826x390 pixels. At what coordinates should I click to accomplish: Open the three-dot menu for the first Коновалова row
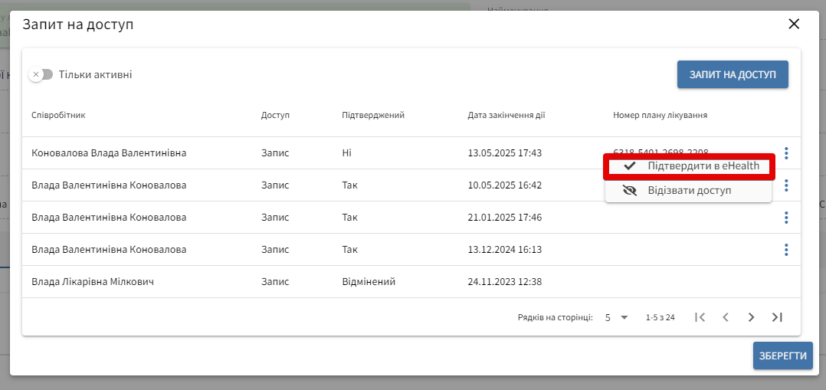click(x=786, y=153)
